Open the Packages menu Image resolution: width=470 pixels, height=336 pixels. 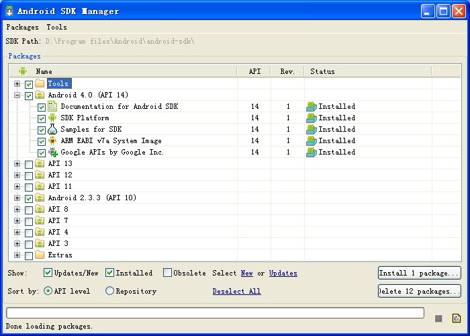pos(22,27)
